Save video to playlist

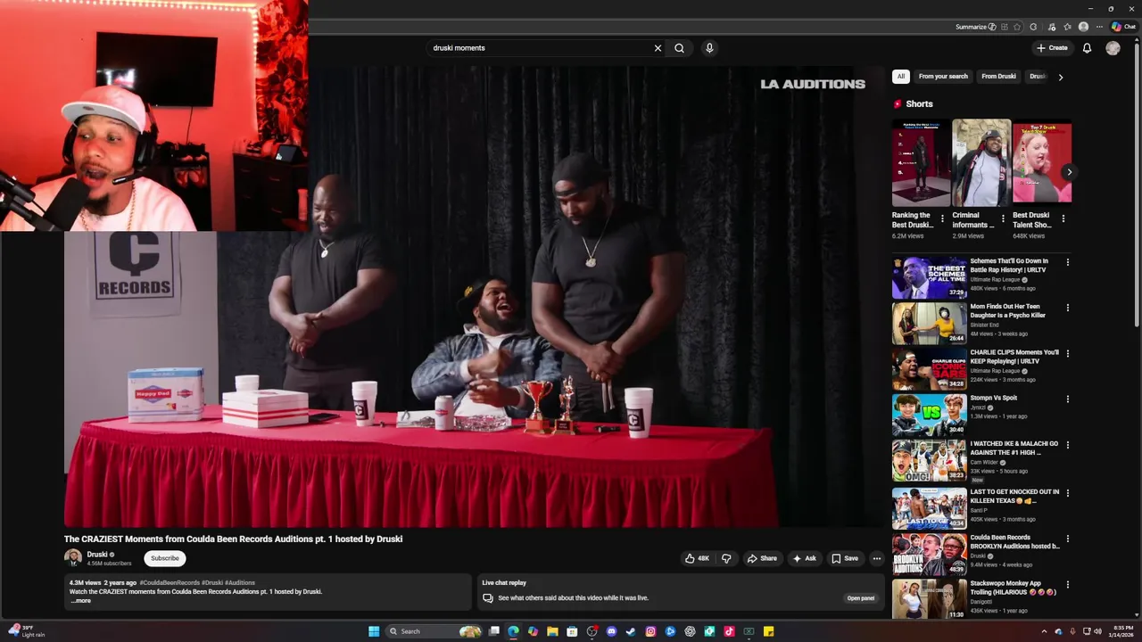click(x=845, y=558)
